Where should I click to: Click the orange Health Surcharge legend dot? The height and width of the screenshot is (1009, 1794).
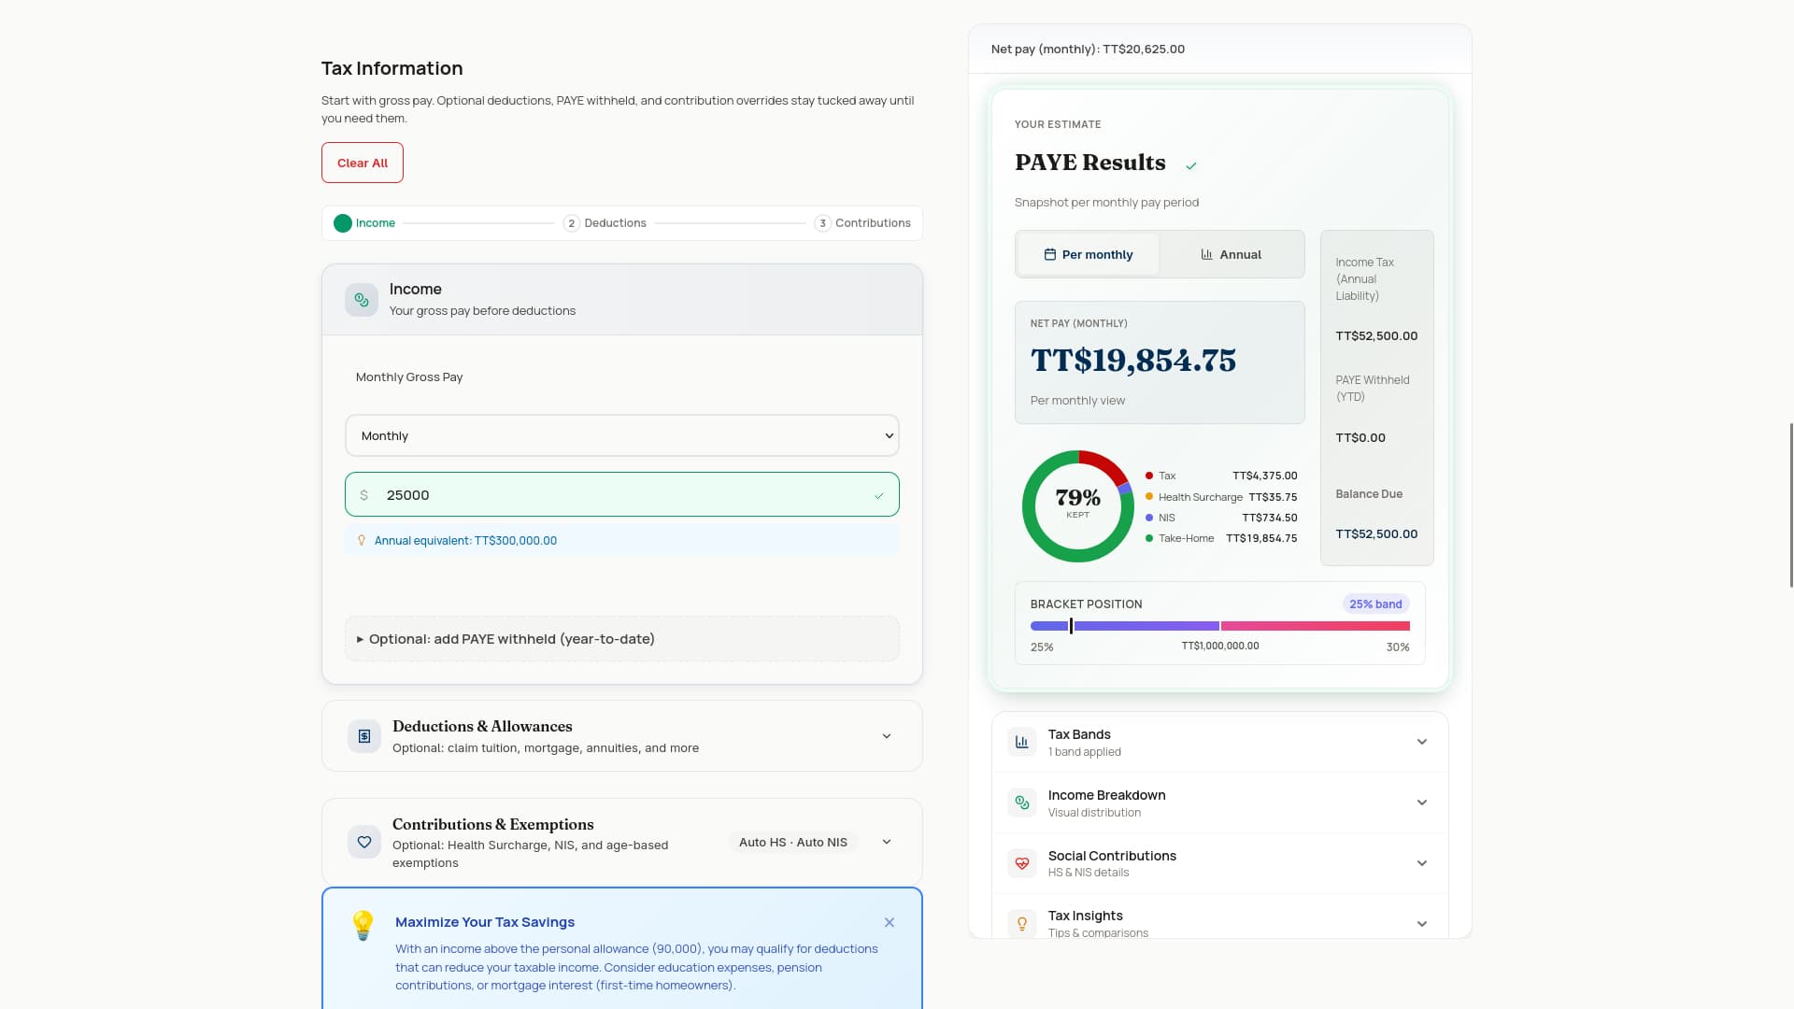click(1149, 496)
